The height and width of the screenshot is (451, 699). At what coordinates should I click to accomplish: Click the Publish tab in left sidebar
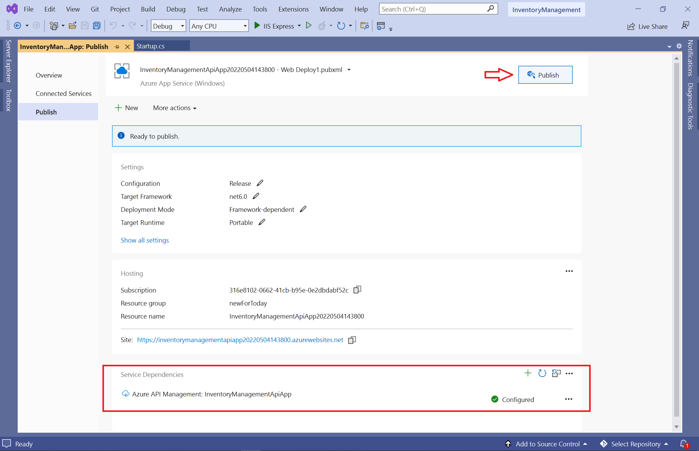coord(46,112)
